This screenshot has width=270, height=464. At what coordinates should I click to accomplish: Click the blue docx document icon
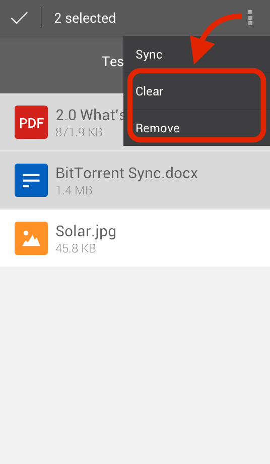point(31,180)
